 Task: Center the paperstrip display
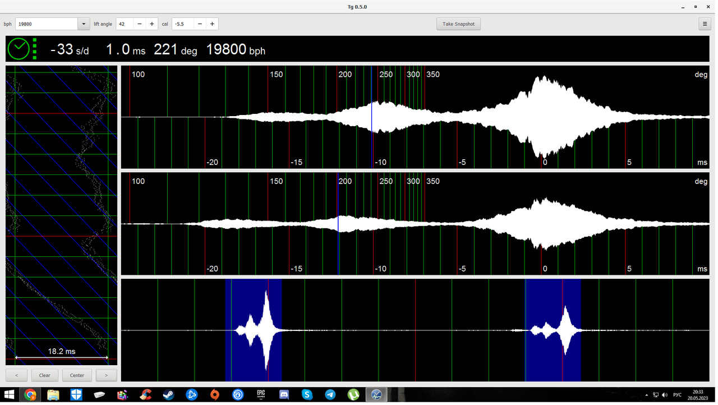(77, 375)
